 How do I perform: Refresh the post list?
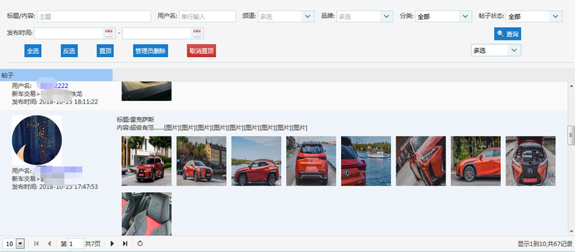click(x=140, y=243)
